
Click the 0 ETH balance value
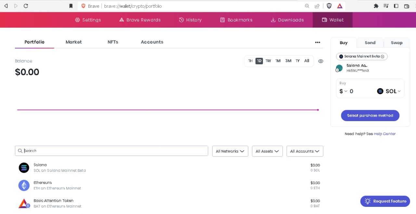[x=315, y=188]
